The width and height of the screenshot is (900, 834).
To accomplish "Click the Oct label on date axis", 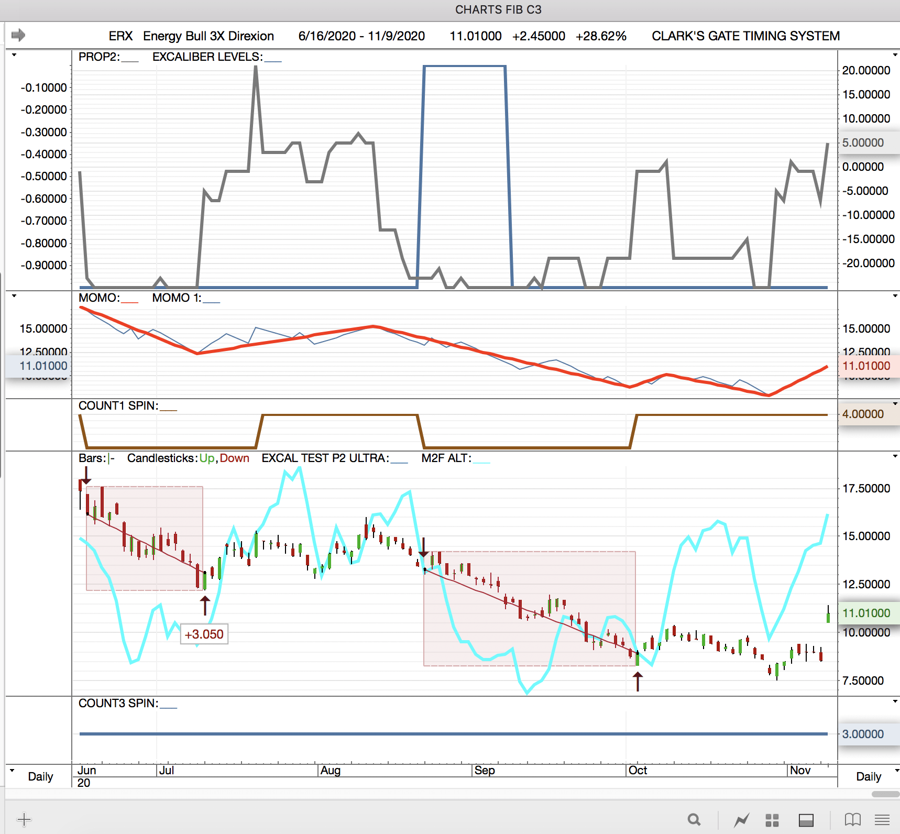I will click(x=638, y=770).
